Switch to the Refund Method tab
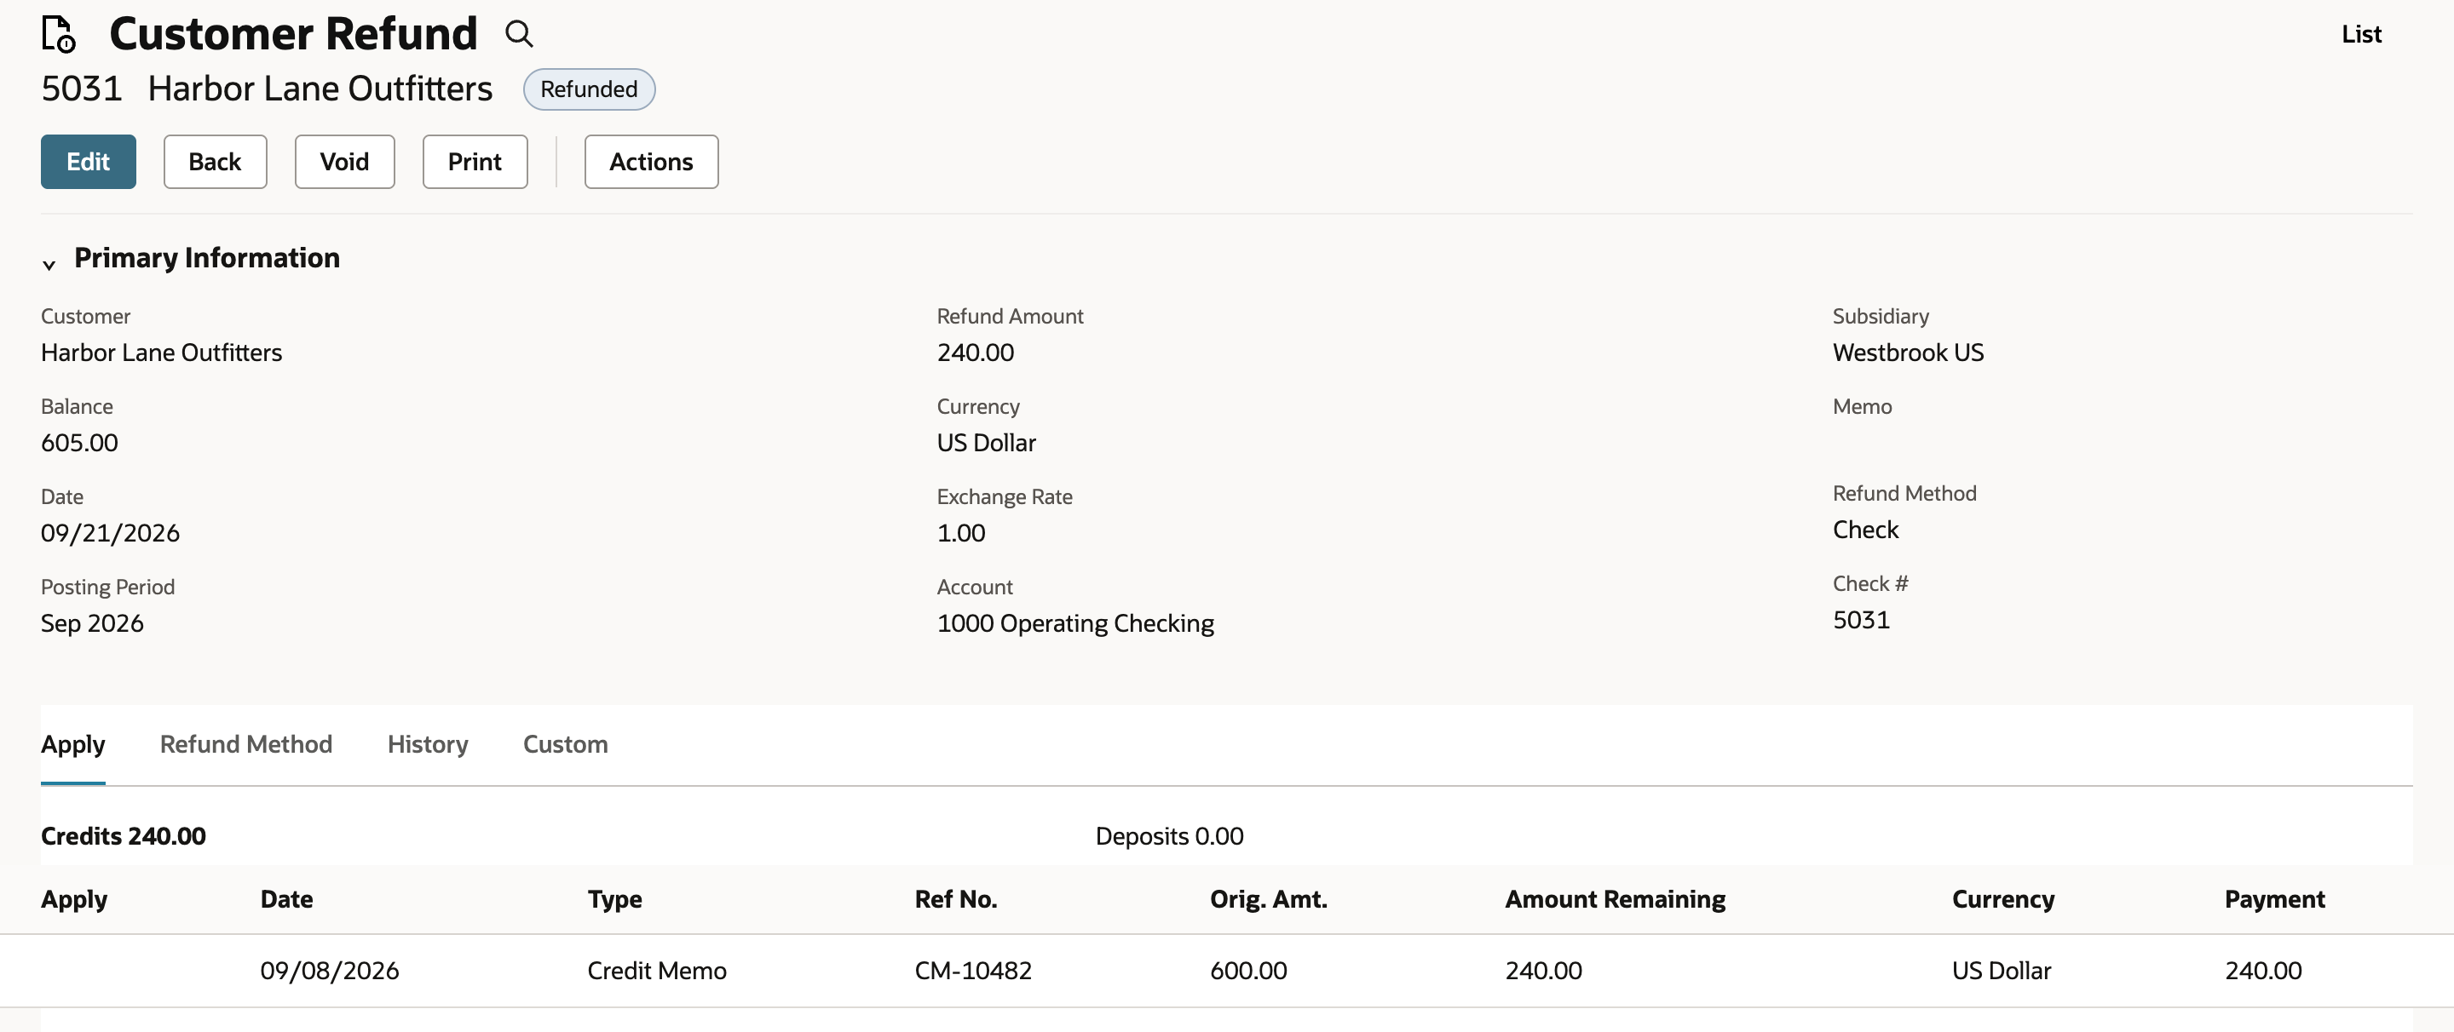The height and width of the screenshot is (1032, 2454). click(245, 743)
